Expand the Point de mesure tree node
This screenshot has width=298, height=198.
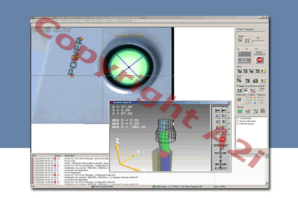pos(236,125)
